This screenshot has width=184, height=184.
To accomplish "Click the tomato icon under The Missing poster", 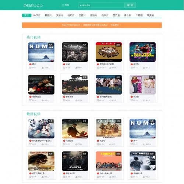I will click(132, 173).
